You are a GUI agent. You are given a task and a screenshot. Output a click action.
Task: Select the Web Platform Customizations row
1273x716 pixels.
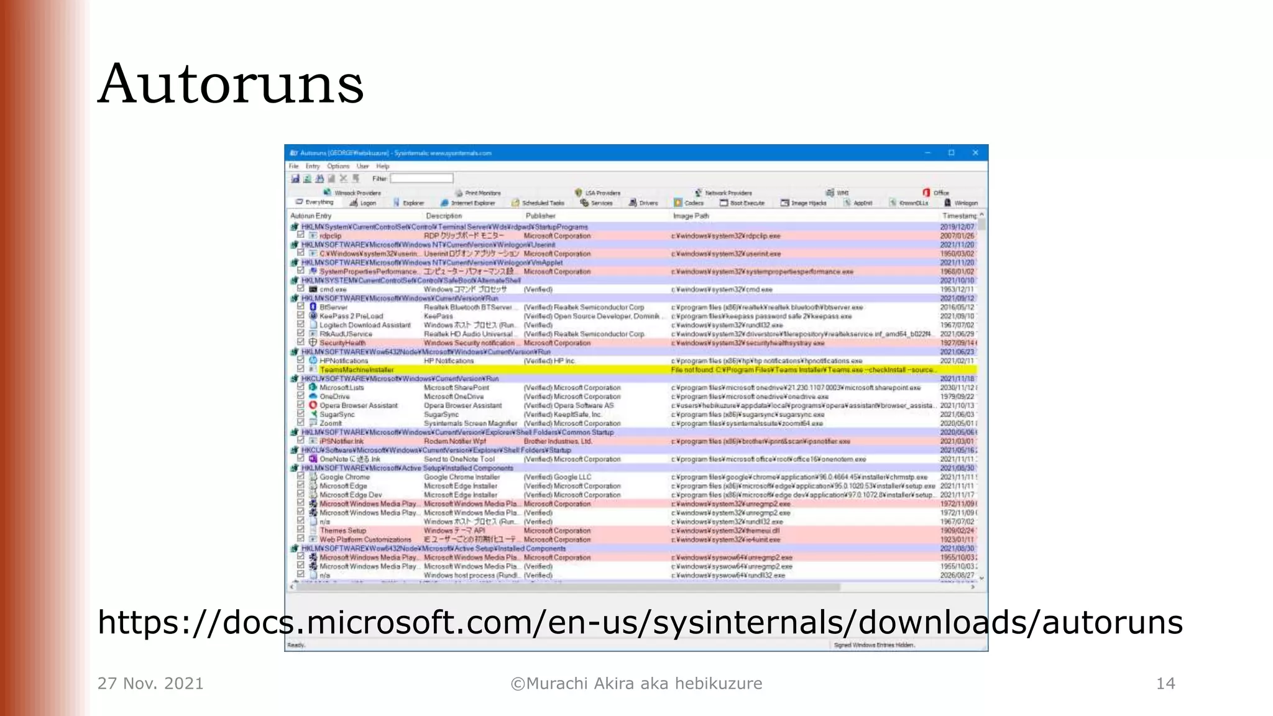[634, 539]
